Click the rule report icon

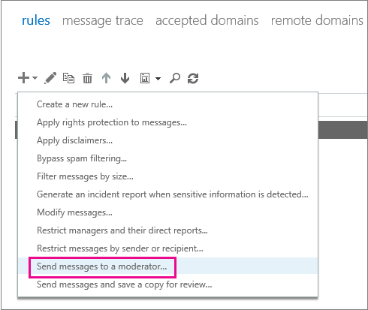(x=145, y=78)
